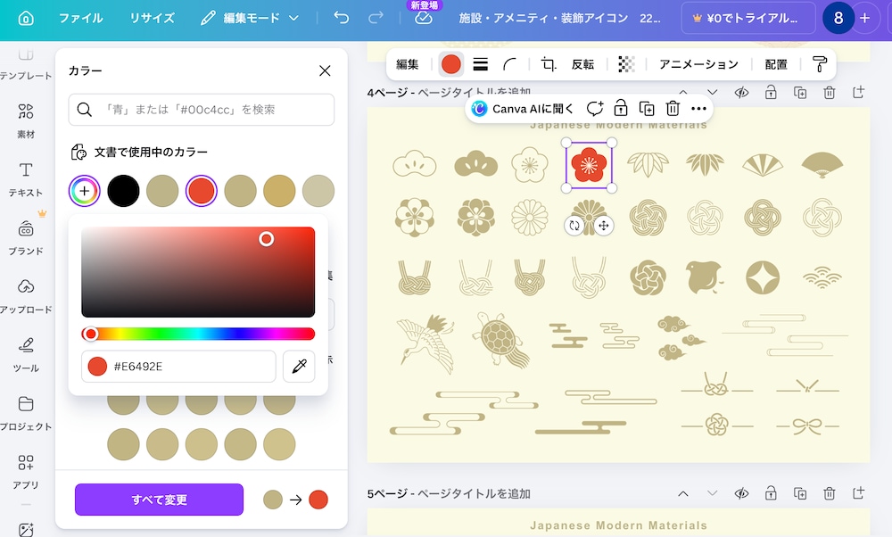This screenshot has height=537, width=892.
Task: Open the border style lines icon
Action: tap(481, 64)
